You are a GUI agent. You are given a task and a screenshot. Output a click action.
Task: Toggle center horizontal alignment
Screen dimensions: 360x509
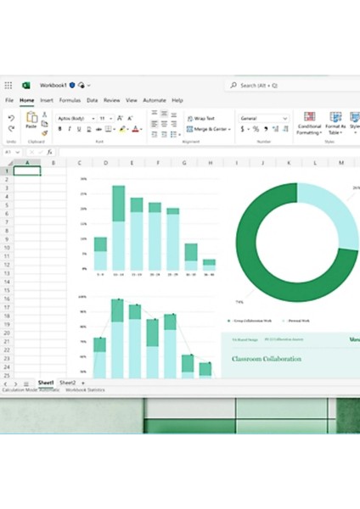point(164,124)
